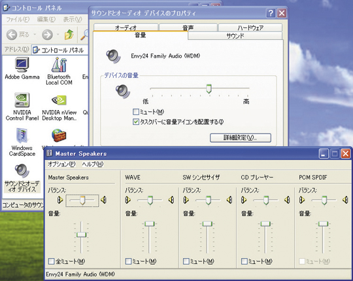Click the Master Speakers title bar icon
353x281 pixels.
[49, 153]
